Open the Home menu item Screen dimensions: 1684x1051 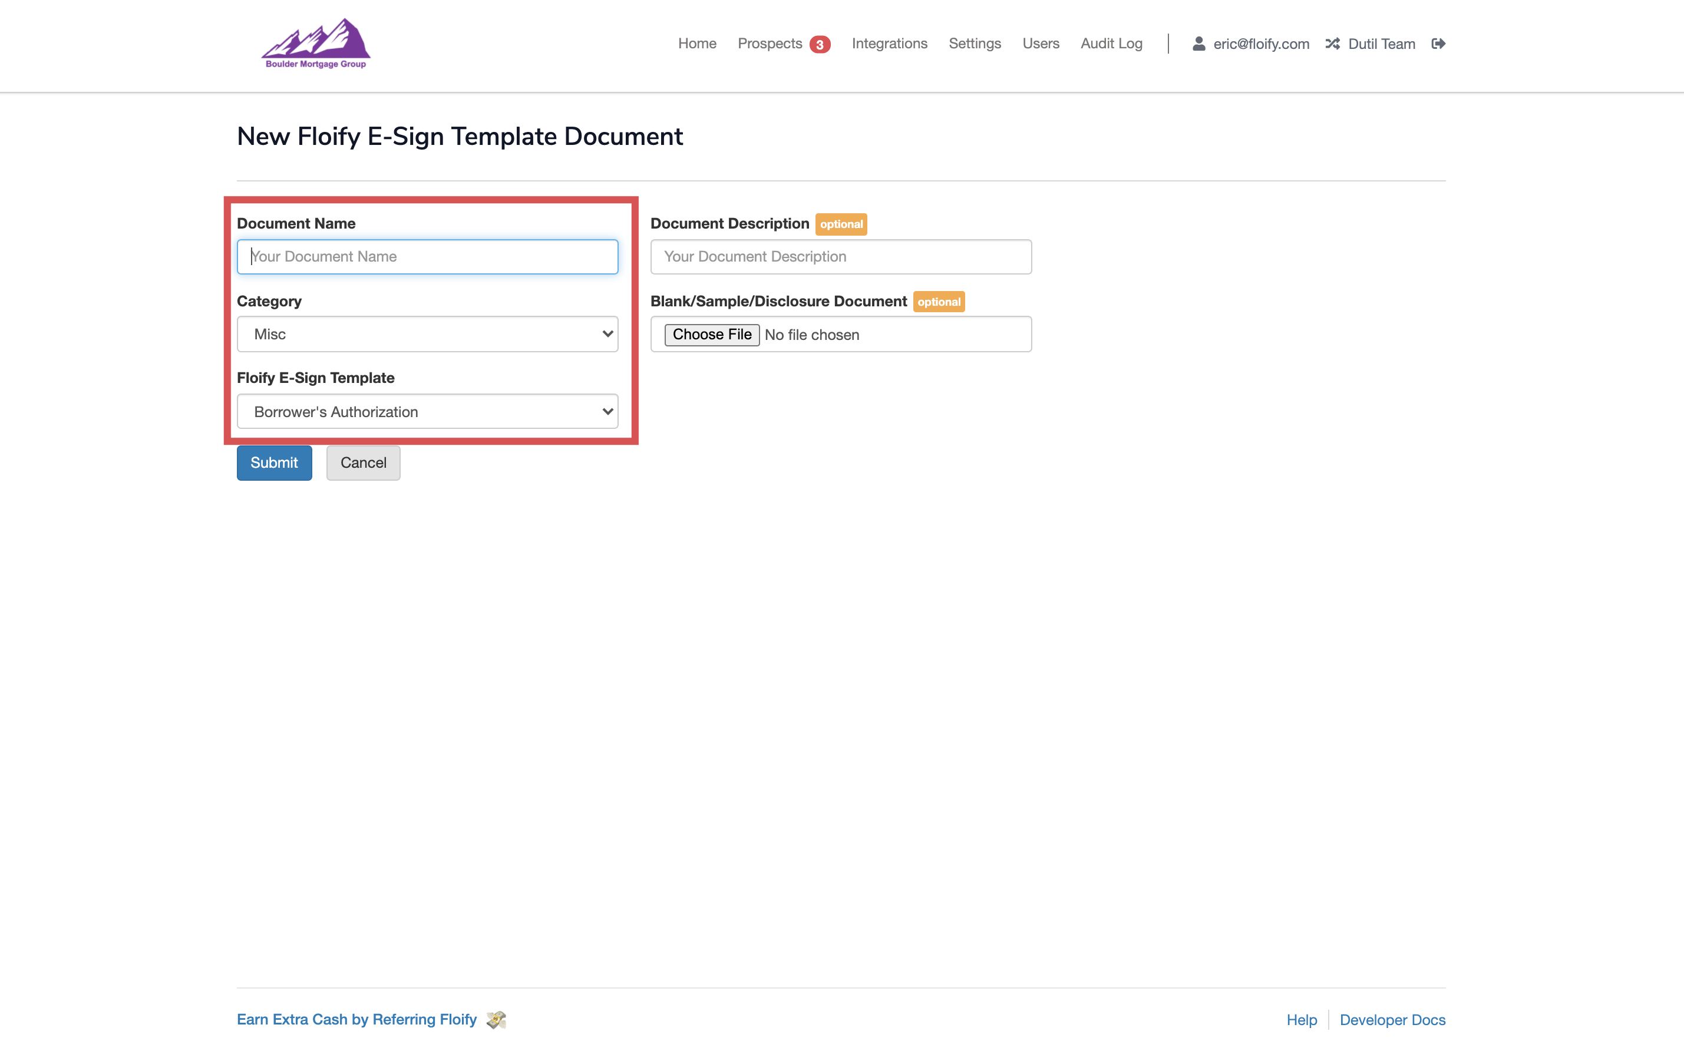(x=697, y=44)
